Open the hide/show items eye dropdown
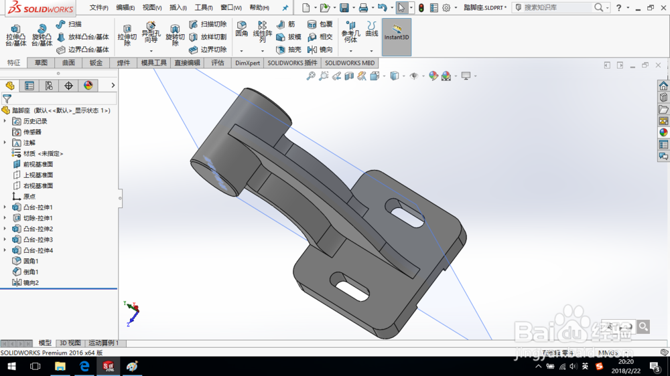 coord(423,76)
